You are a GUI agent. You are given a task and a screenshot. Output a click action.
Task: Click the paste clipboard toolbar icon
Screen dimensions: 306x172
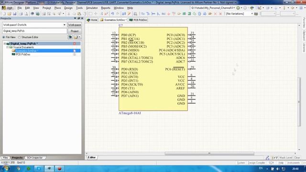pos(79,14)
